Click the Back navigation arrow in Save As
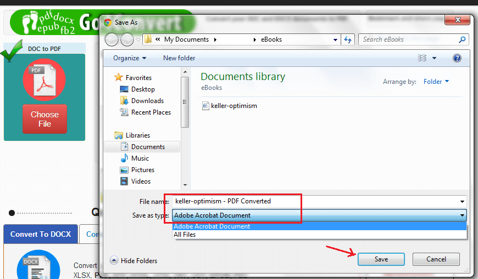The height and width of the screenshot is (279, 478). pos(112,39)
